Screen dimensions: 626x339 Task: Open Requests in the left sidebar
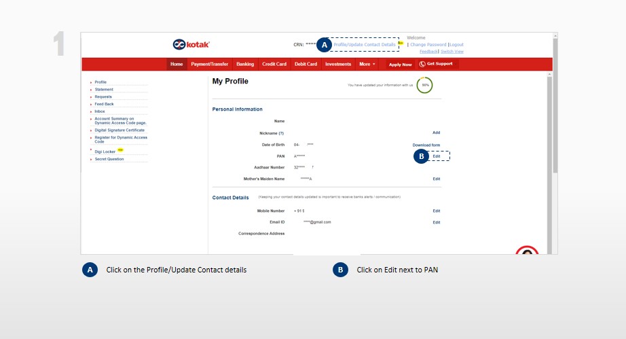point(103,96)
